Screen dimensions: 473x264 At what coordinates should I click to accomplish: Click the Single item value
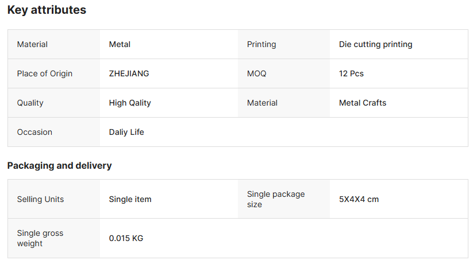point(130,199)
